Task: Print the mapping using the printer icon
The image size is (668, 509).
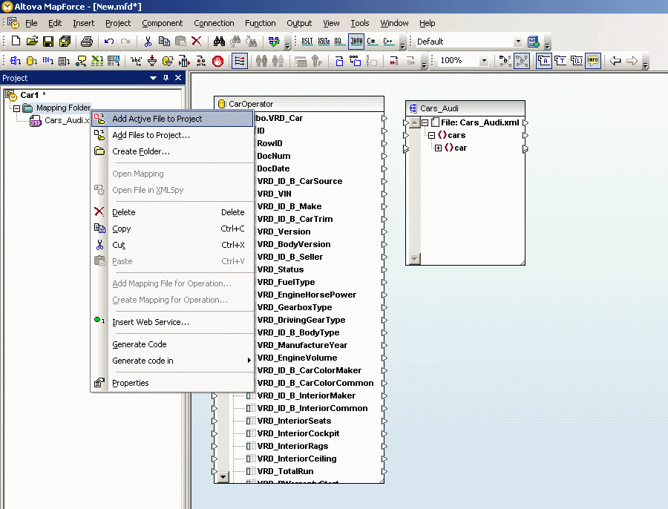Action: [87, 41]
